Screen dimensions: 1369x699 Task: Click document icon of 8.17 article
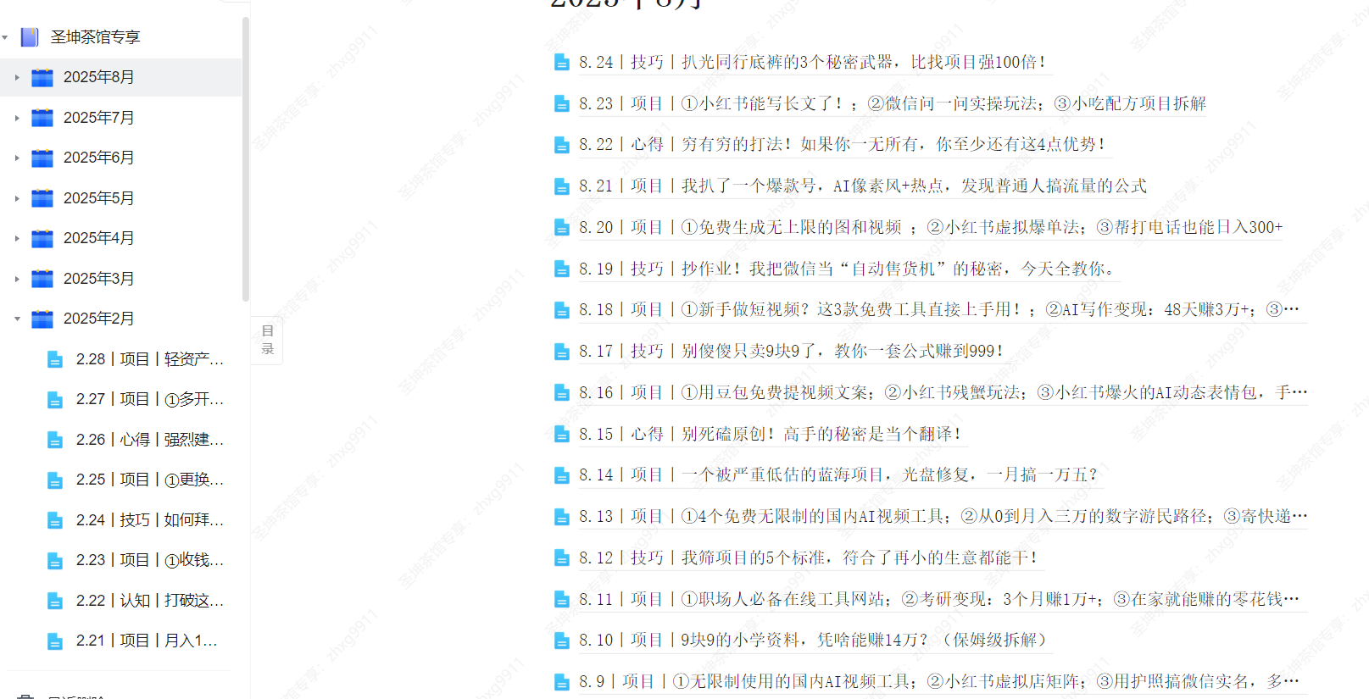click(x=561, y=351)
